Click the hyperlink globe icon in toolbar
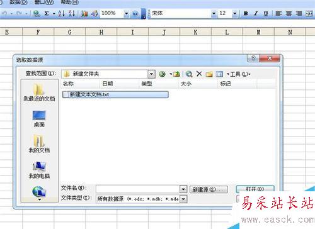The height and width of the screenshot is (229, 315). (x=37, y=14)
